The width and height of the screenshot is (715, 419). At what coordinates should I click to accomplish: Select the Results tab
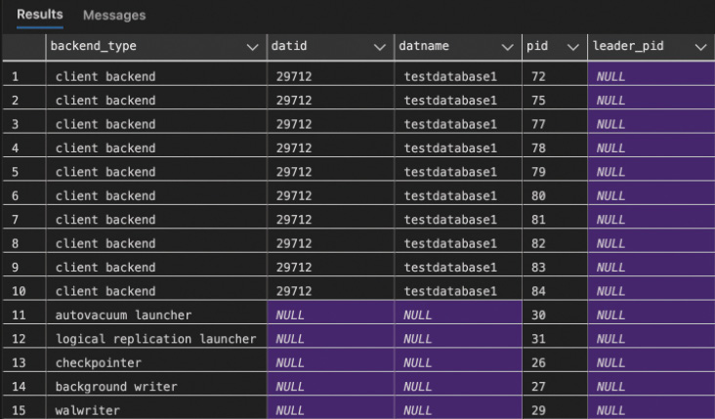[x=40, y=15]
